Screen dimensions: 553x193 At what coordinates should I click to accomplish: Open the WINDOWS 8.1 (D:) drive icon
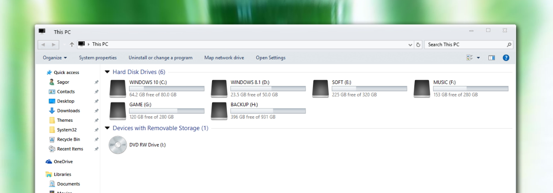pos(219,89)
